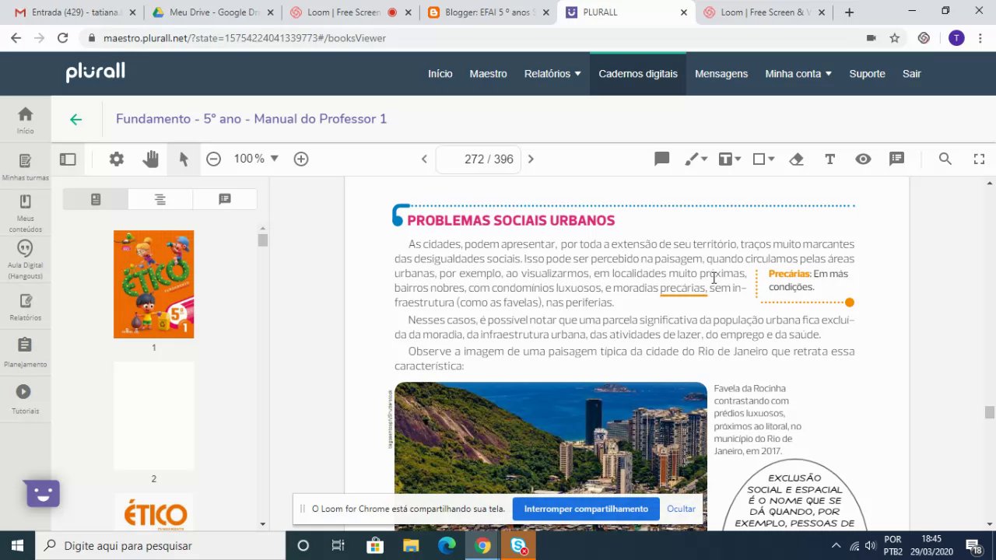Image resolution: width=996 pixels, height=560 pixels.
Task: Open viewer settings gear
Action: pyautogui.click(x=117, y=159)
